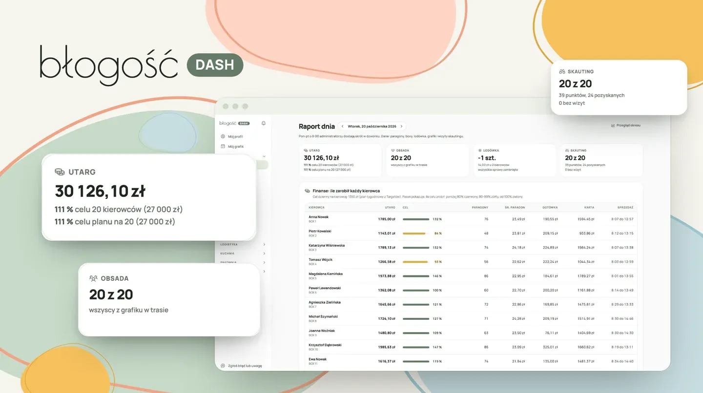Click snowflake icon in LODÓWKA card

tap(480, 151)
